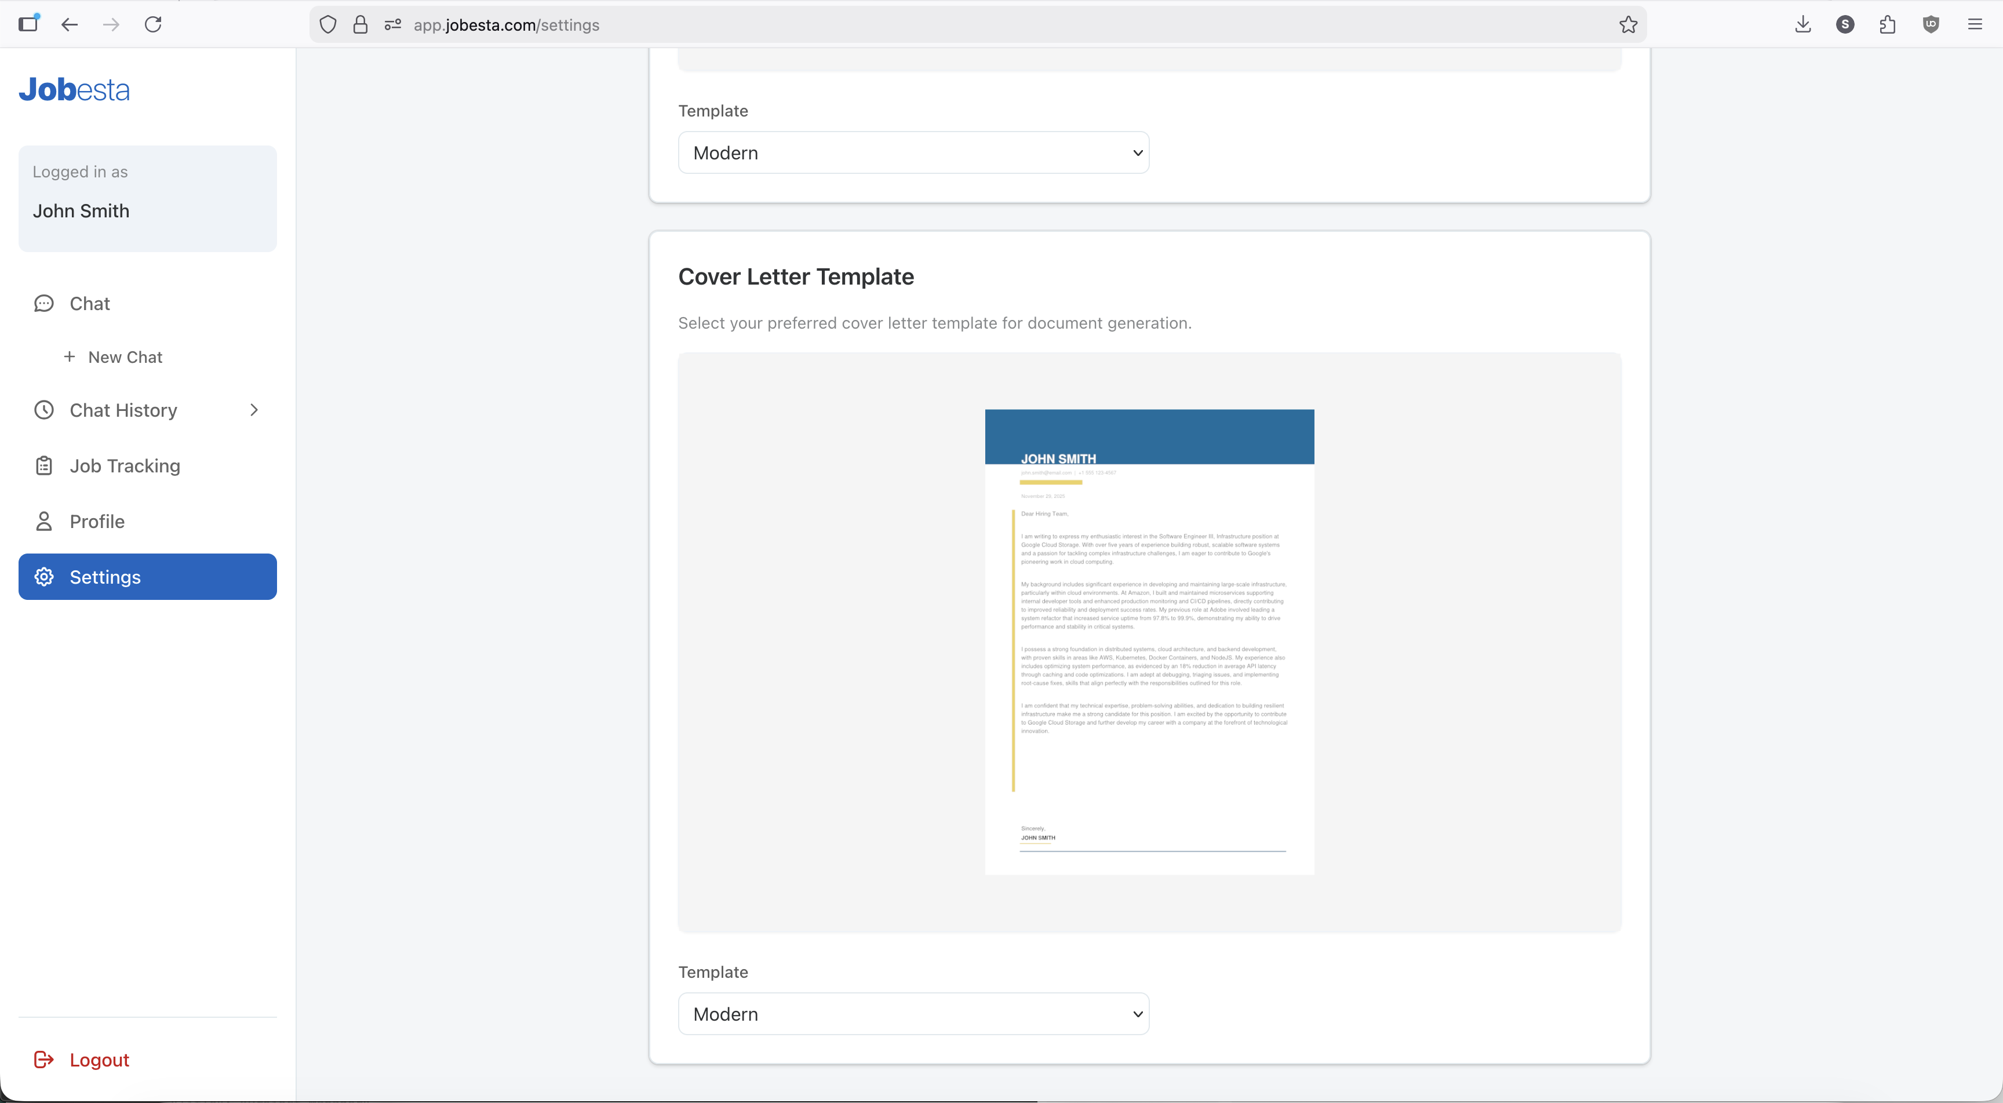Click the Logout exit icon
The width and height of the screenshot is (2003, 1103).
point(43,1060)
